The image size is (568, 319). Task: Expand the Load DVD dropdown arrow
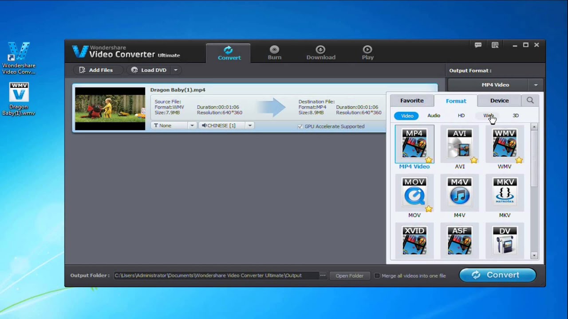pyautogui.click(x=176, y=70)
